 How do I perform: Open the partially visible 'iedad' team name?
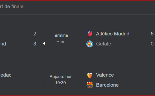click(6, 75)
